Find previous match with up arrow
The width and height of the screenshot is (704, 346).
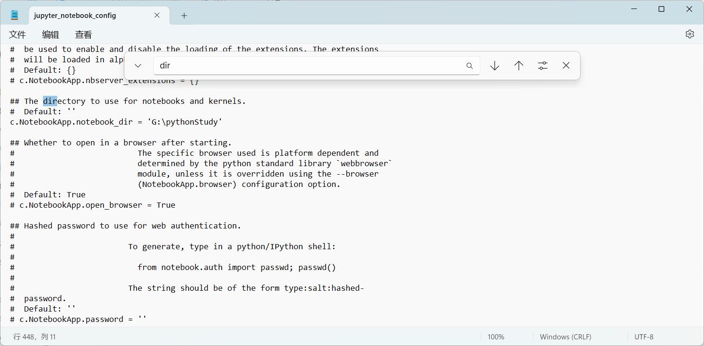(519, 66)
